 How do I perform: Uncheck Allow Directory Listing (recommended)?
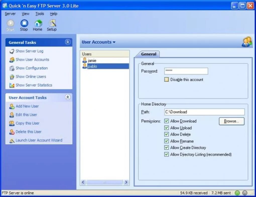coord(166,154)
